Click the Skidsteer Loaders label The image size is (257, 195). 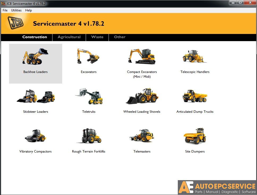tap(36, 112)
